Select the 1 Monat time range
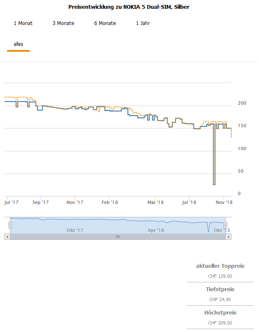Image resolution: width=259 pixels, height=332 pixels. pyautogui.click(x=23, y=23)
